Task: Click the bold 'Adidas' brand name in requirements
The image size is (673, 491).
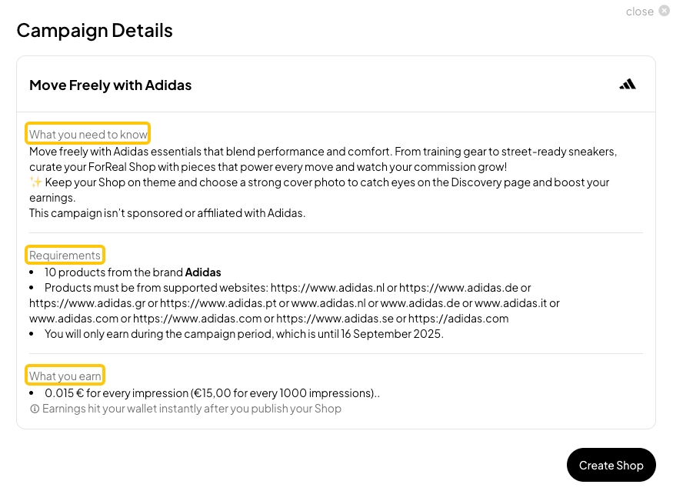Action: point(203,272)
